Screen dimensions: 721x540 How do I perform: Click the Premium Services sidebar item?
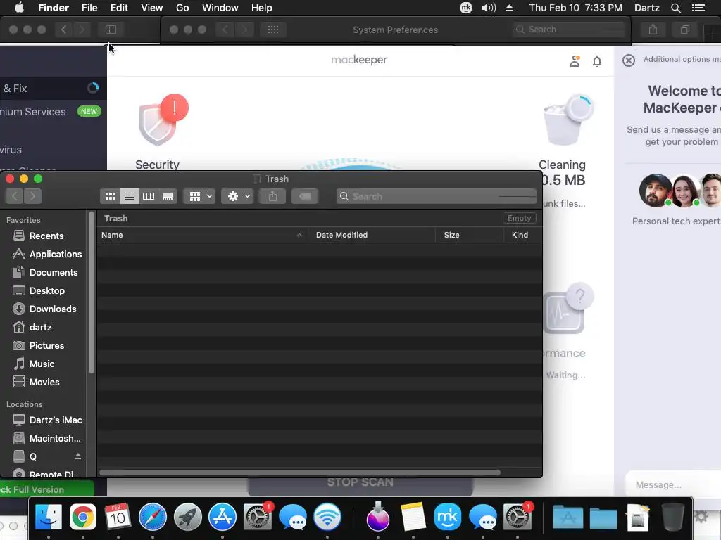coord(51,112)
